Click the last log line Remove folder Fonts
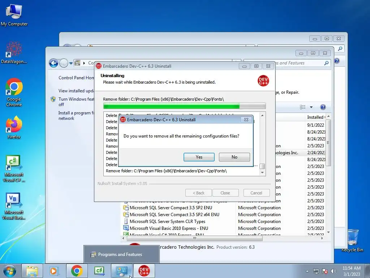370x278 pixels. point(166,171)
